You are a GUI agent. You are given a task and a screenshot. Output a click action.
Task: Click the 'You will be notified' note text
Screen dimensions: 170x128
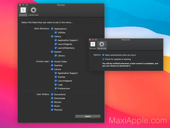tap(130, 65)
